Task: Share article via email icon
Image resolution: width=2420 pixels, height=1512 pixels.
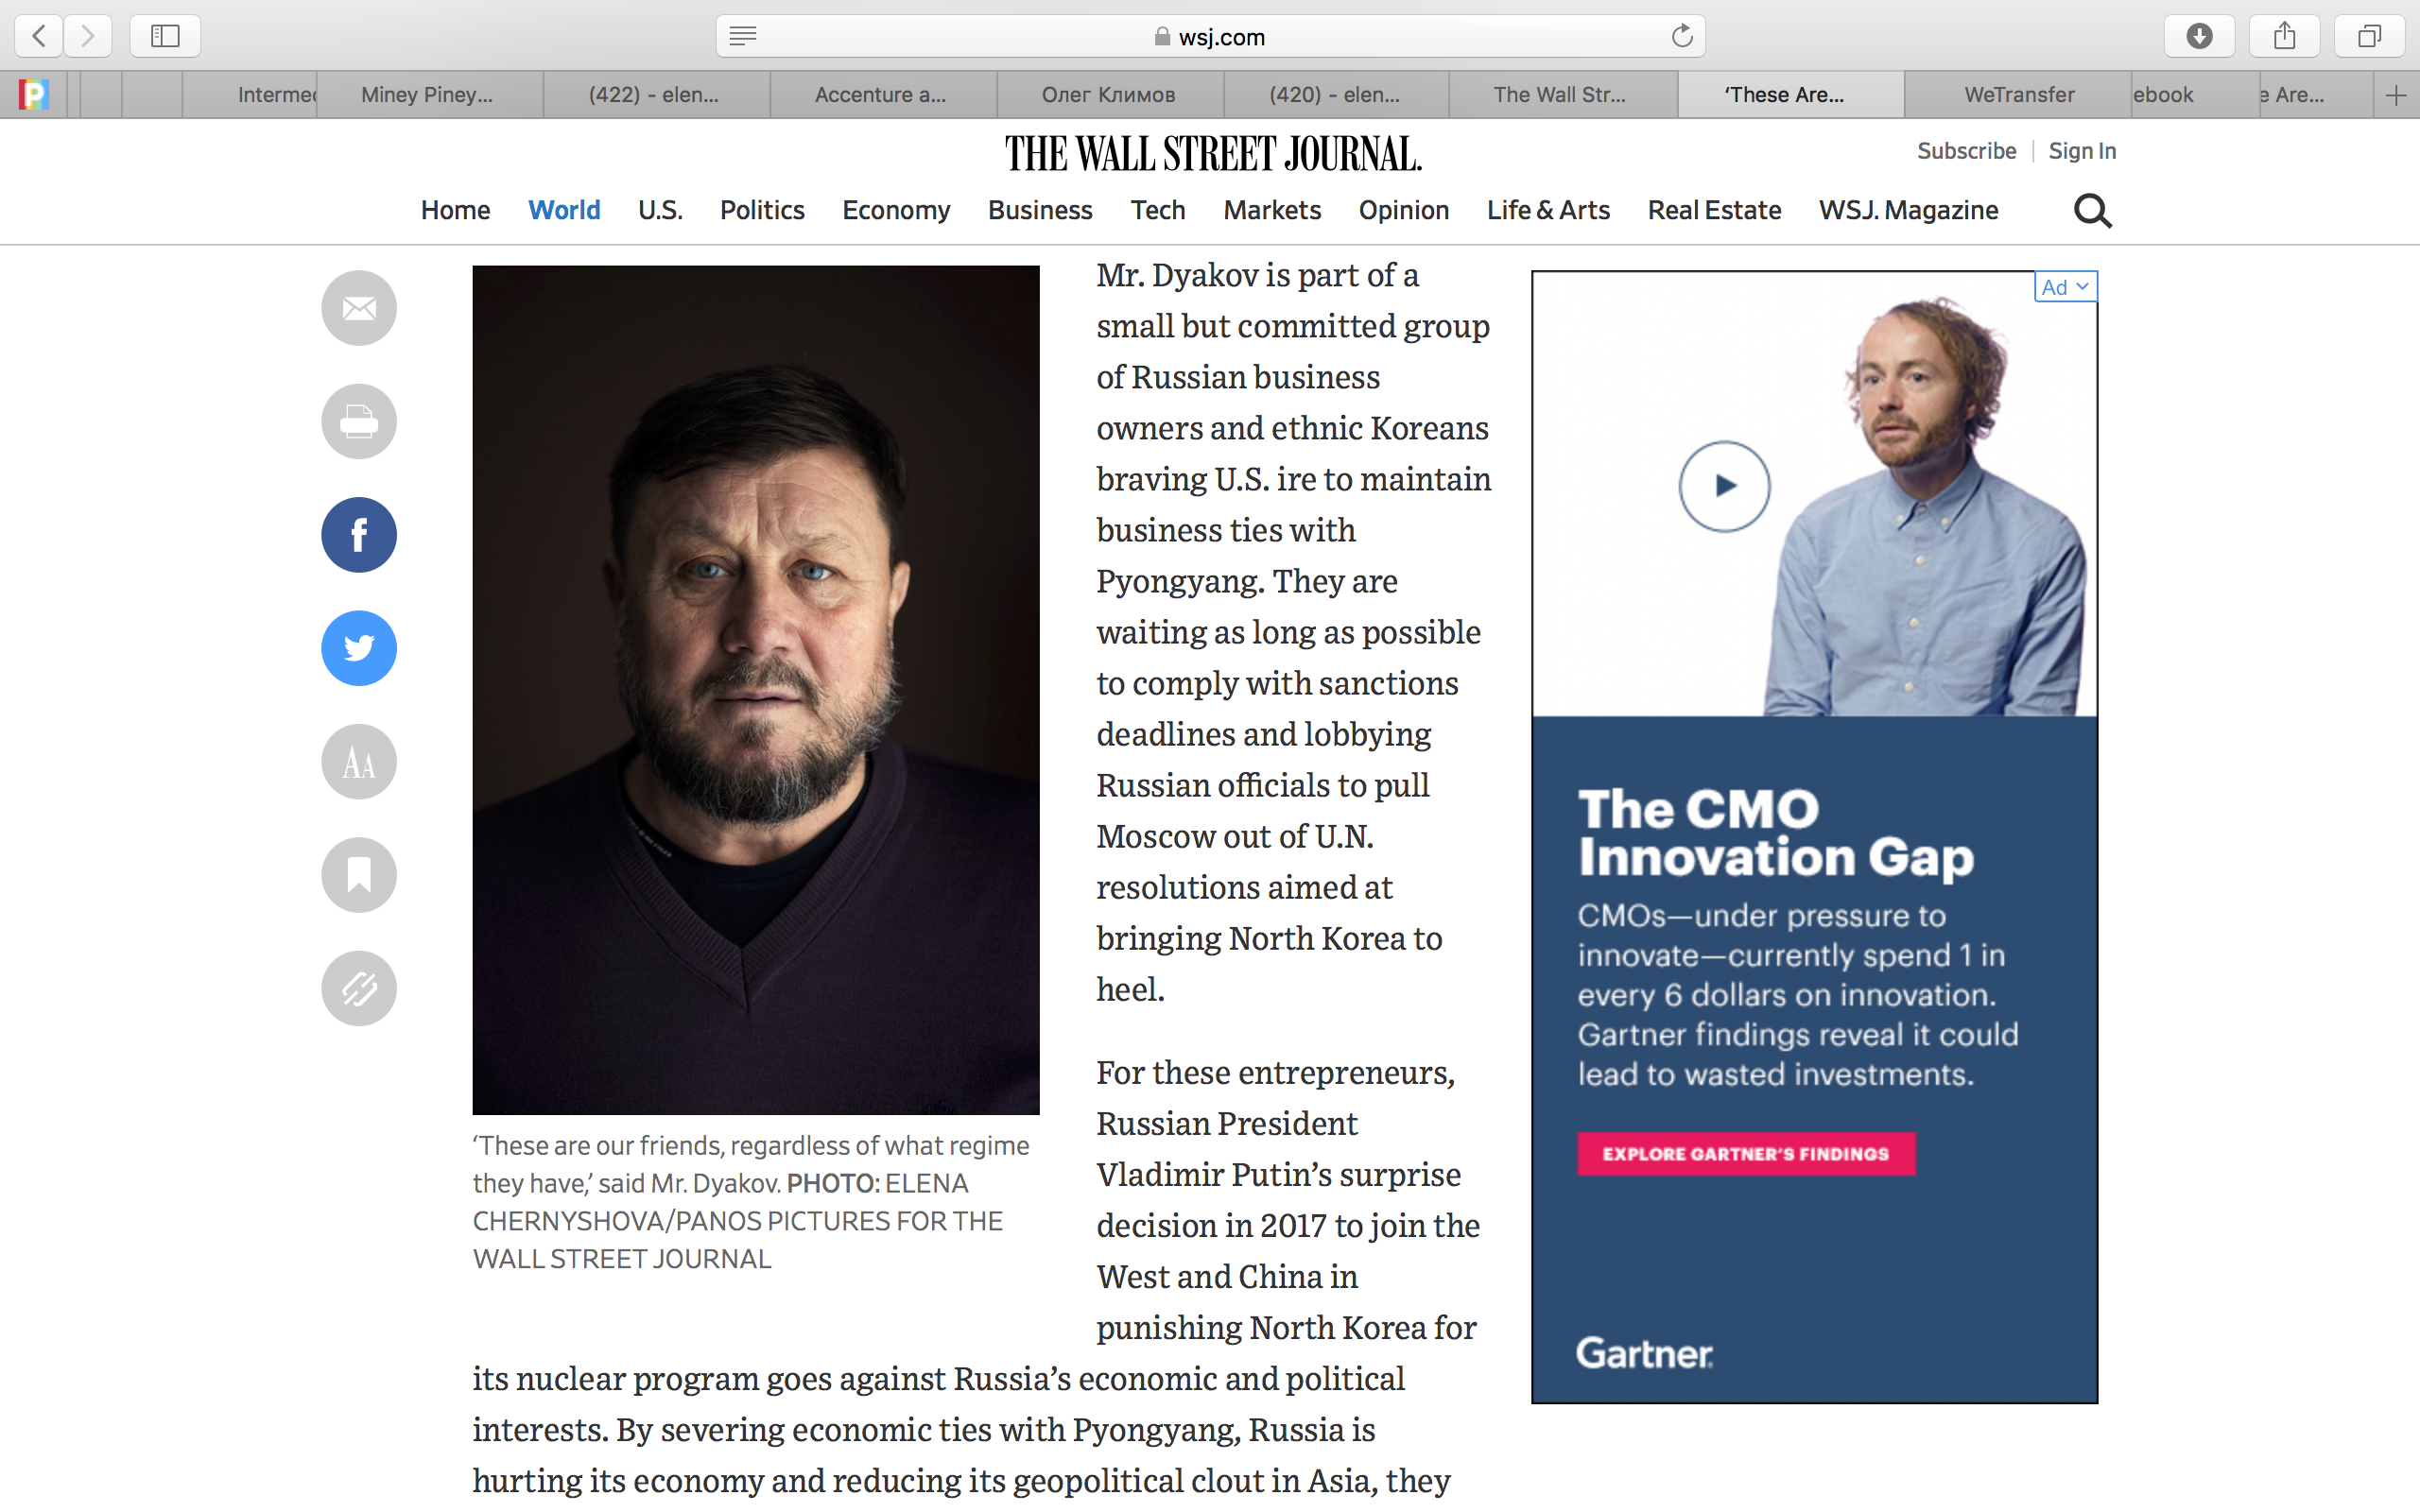Action: (359, 308)
